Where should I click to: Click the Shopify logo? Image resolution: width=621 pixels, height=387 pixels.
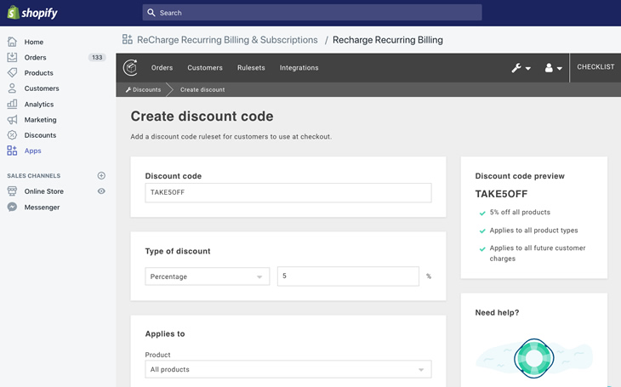coord(32,13)
